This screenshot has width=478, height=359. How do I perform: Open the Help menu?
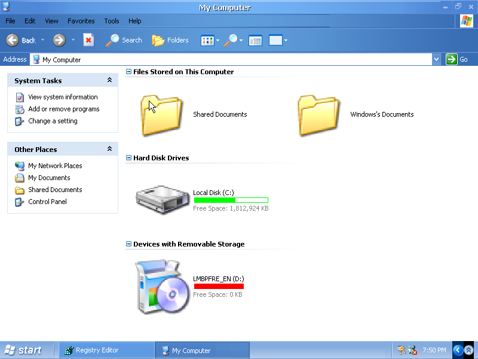tap(135, 21)
